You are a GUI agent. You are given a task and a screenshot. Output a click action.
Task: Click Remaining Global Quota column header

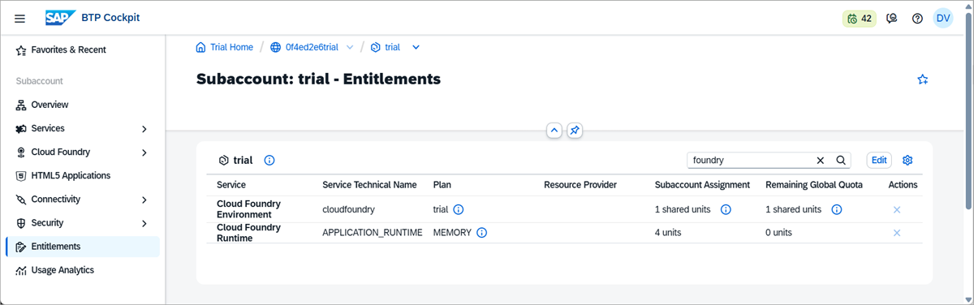pos(814,185)
